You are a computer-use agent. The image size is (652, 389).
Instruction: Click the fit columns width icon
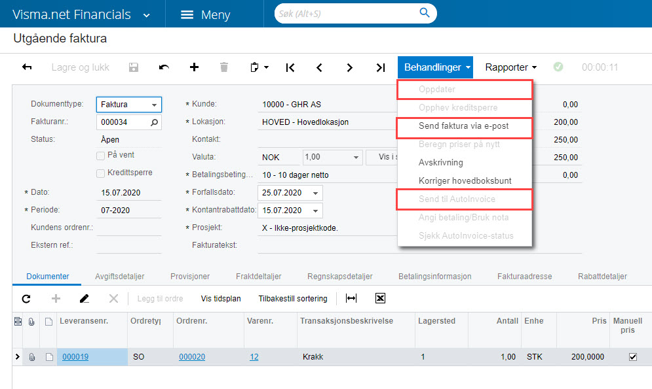pyautogui.click(x=351, y=298)
